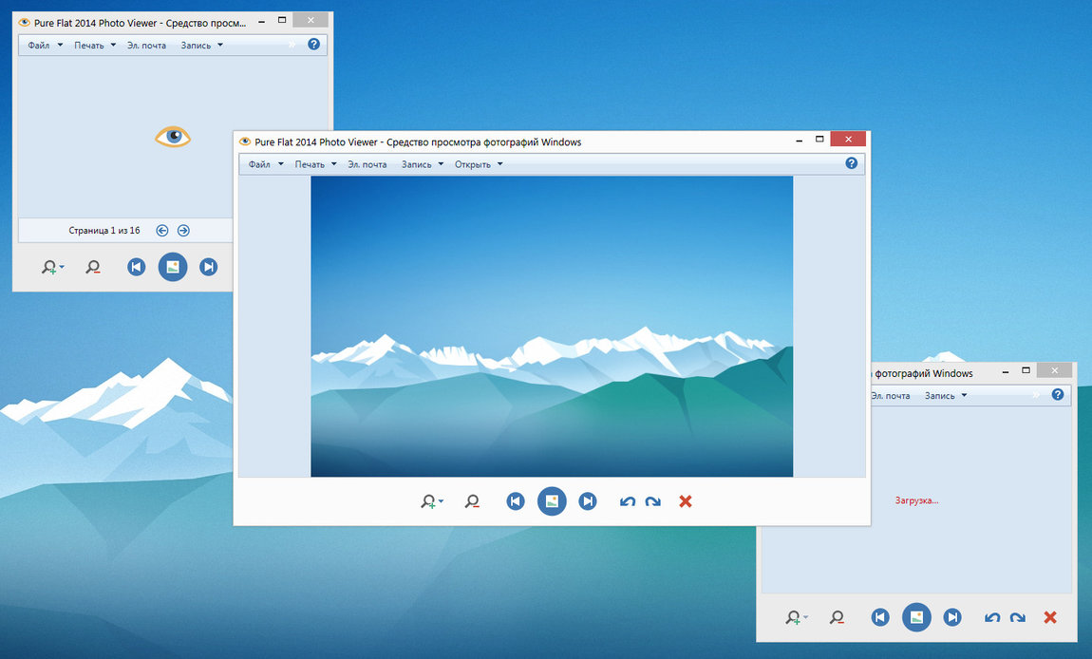1092x659 pixels.
Task: Delete photo with red X in center window
Action: [686, 501]
